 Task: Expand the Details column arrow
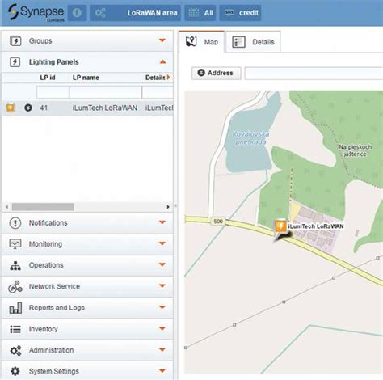(x=168, y=78)
